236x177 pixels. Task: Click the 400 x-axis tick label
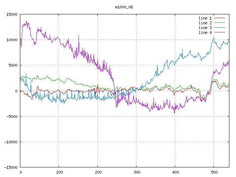coord(175,172)
